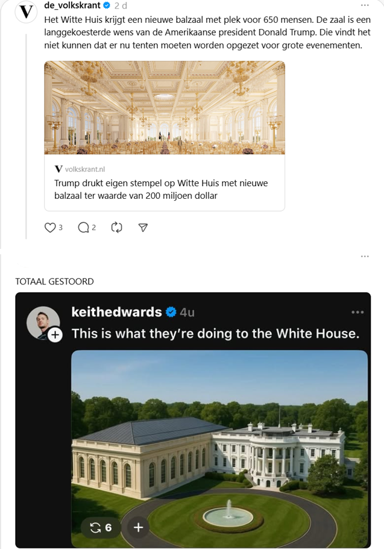The height and width of the screenshot is (549, 384).
Task: Click the 2 d post timestamp
Action: [x=121, y=5]
